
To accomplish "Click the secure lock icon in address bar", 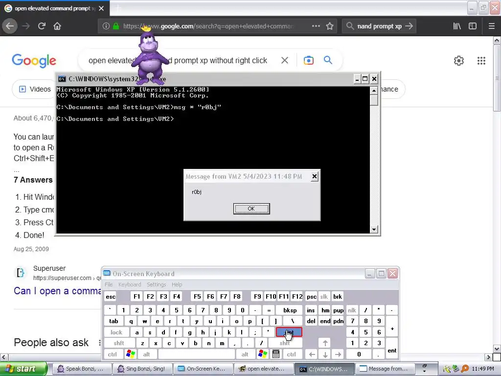I will [116, 26].
